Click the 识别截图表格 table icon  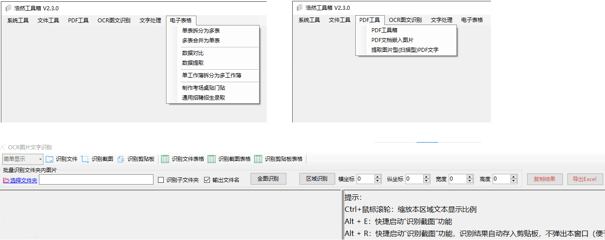pyautogui.click(x=212, y=159)
